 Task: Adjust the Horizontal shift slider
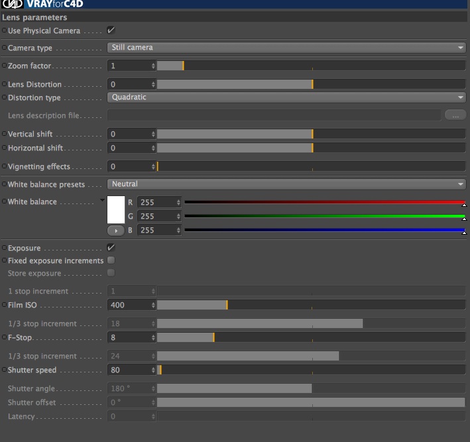(x=311, y=148)
